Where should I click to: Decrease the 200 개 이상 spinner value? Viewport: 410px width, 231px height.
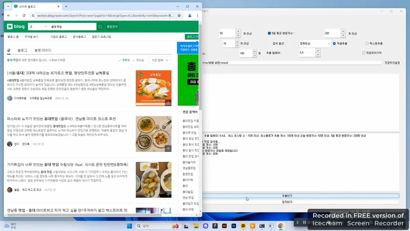[343, 35]
